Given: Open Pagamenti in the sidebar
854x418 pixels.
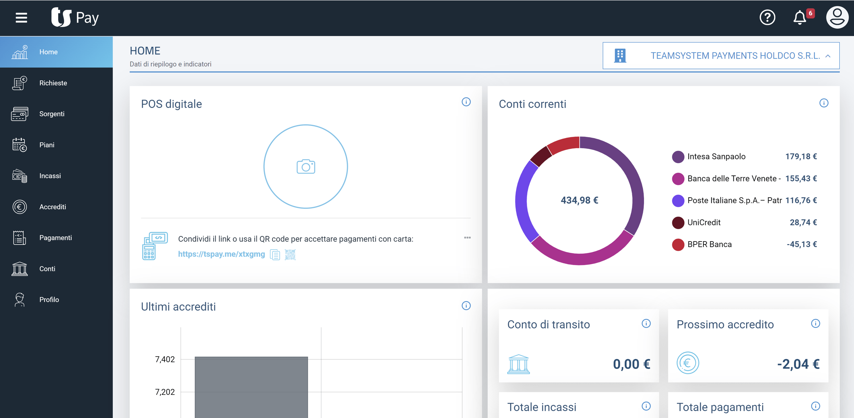Looking at the screenshot, I should point(56,238).
